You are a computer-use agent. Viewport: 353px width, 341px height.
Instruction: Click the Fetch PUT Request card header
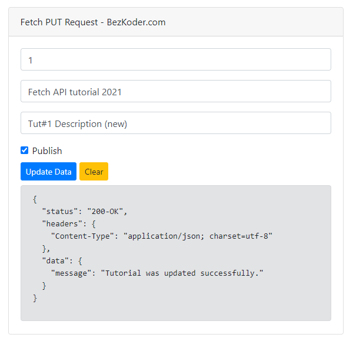pyautogui.click(x=175, y=22)
